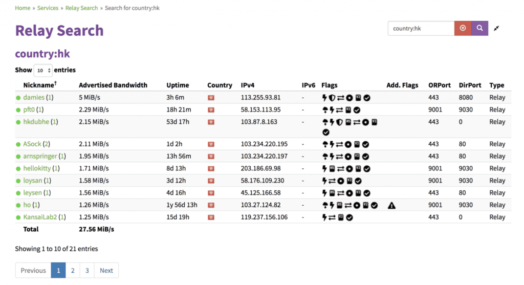524x285 pixels.
Task: Open the arnspringer relay details link
Action: [40, 156]
